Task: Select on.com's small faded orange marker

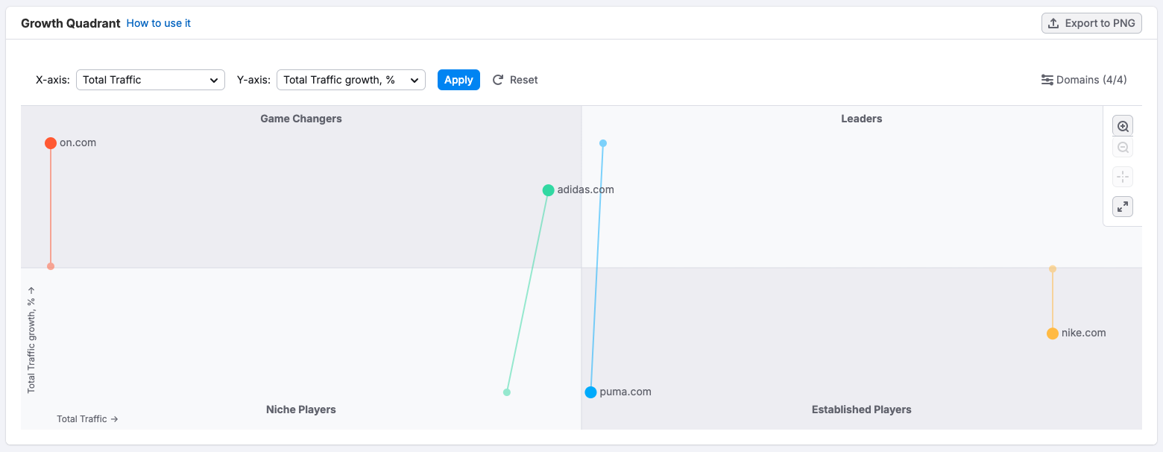Action: click(x=51, y=266)
